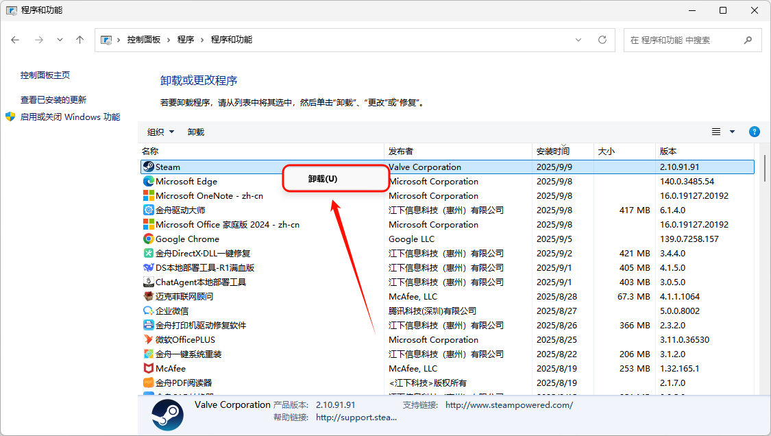Click the 微软OfficePLUS icon
The width and height of the screenshot is (771, 436).
[x=149, y=339]
